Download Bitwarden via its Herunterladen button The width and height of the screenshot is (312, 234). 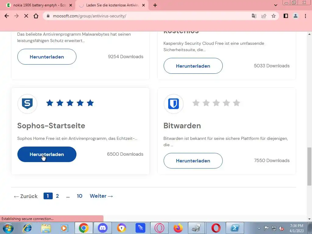(x=193, y=161)
